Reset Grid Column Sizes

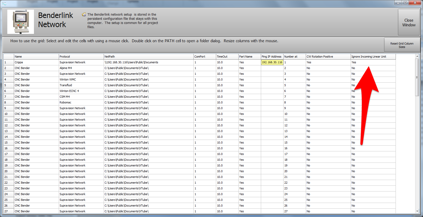click(402, 45)
